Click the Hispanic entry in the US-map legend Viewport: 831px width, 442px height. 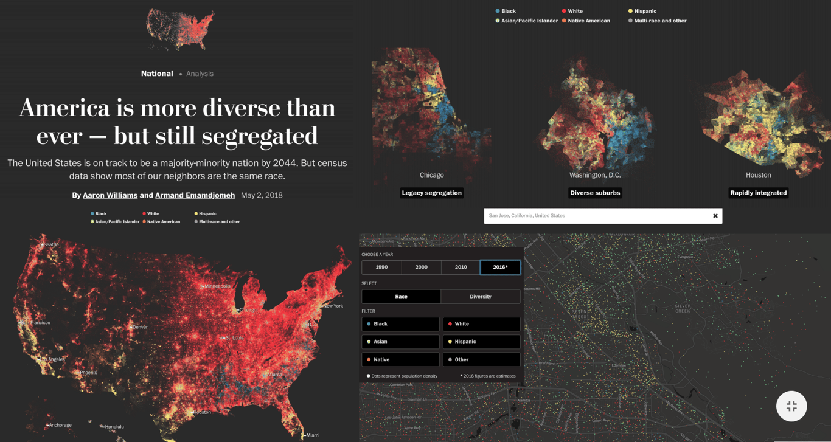point(206,213)
